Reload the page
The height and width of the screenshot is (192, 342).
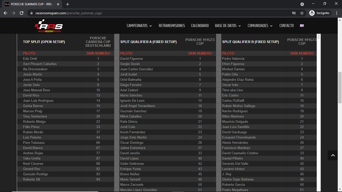tap(21, 13)
